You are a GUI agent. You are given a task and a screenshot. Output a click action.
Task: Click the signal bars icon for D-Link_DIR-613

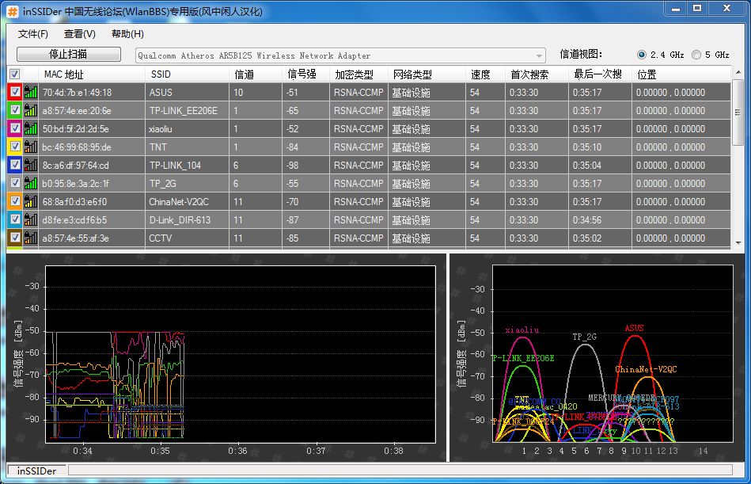point(31,219)
